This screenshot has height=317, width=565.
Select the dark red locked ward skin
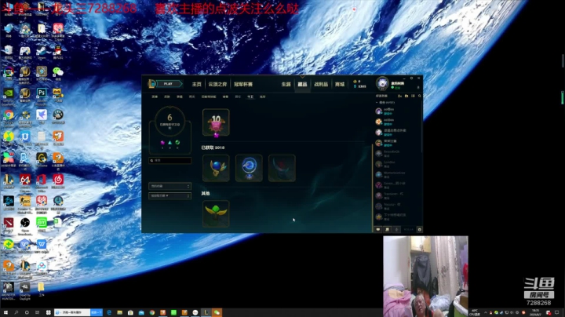click(282, 168)
